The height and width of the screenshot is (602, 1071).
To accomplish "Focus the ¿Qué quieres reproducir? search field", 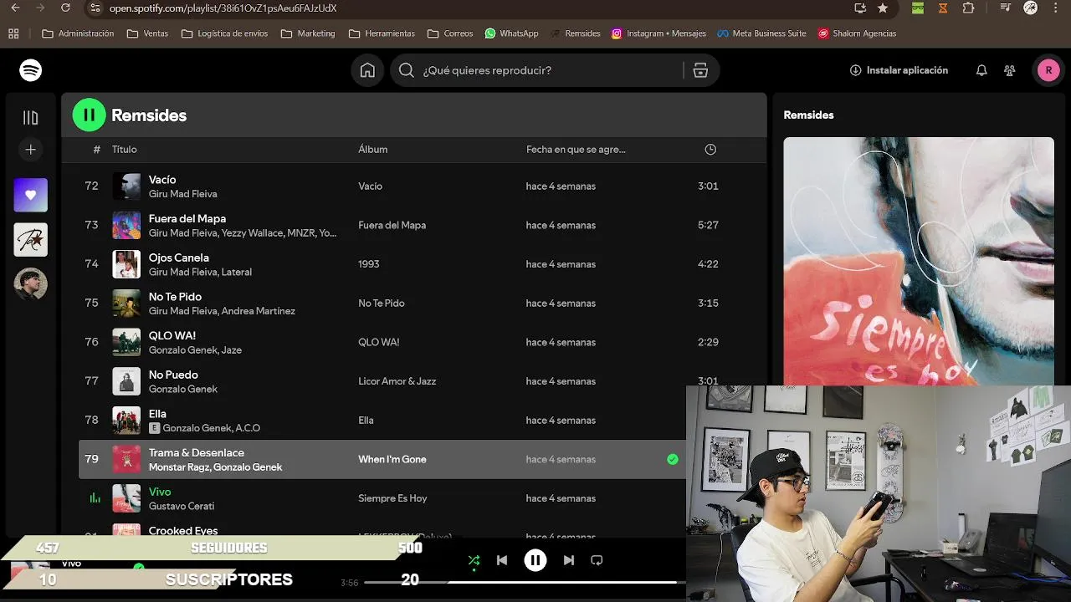I will [553, 70].
